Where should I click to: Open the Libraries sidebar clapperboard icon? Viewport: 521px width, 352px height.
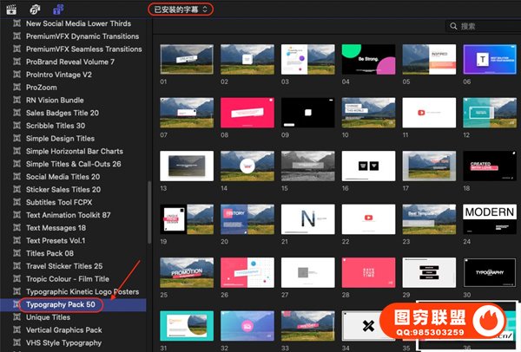point(13,8)
